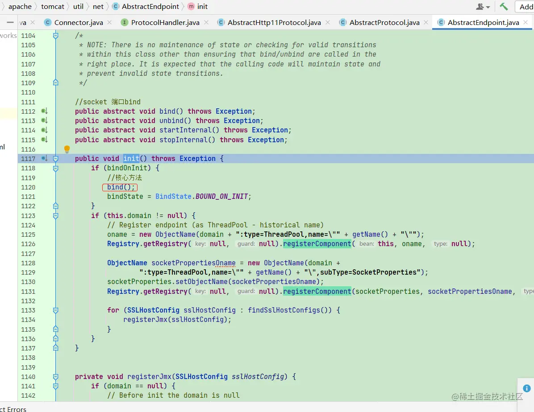
Task: Collapse the init() method at line 1117
Action: pyautogui.click(x=55, y=159)
